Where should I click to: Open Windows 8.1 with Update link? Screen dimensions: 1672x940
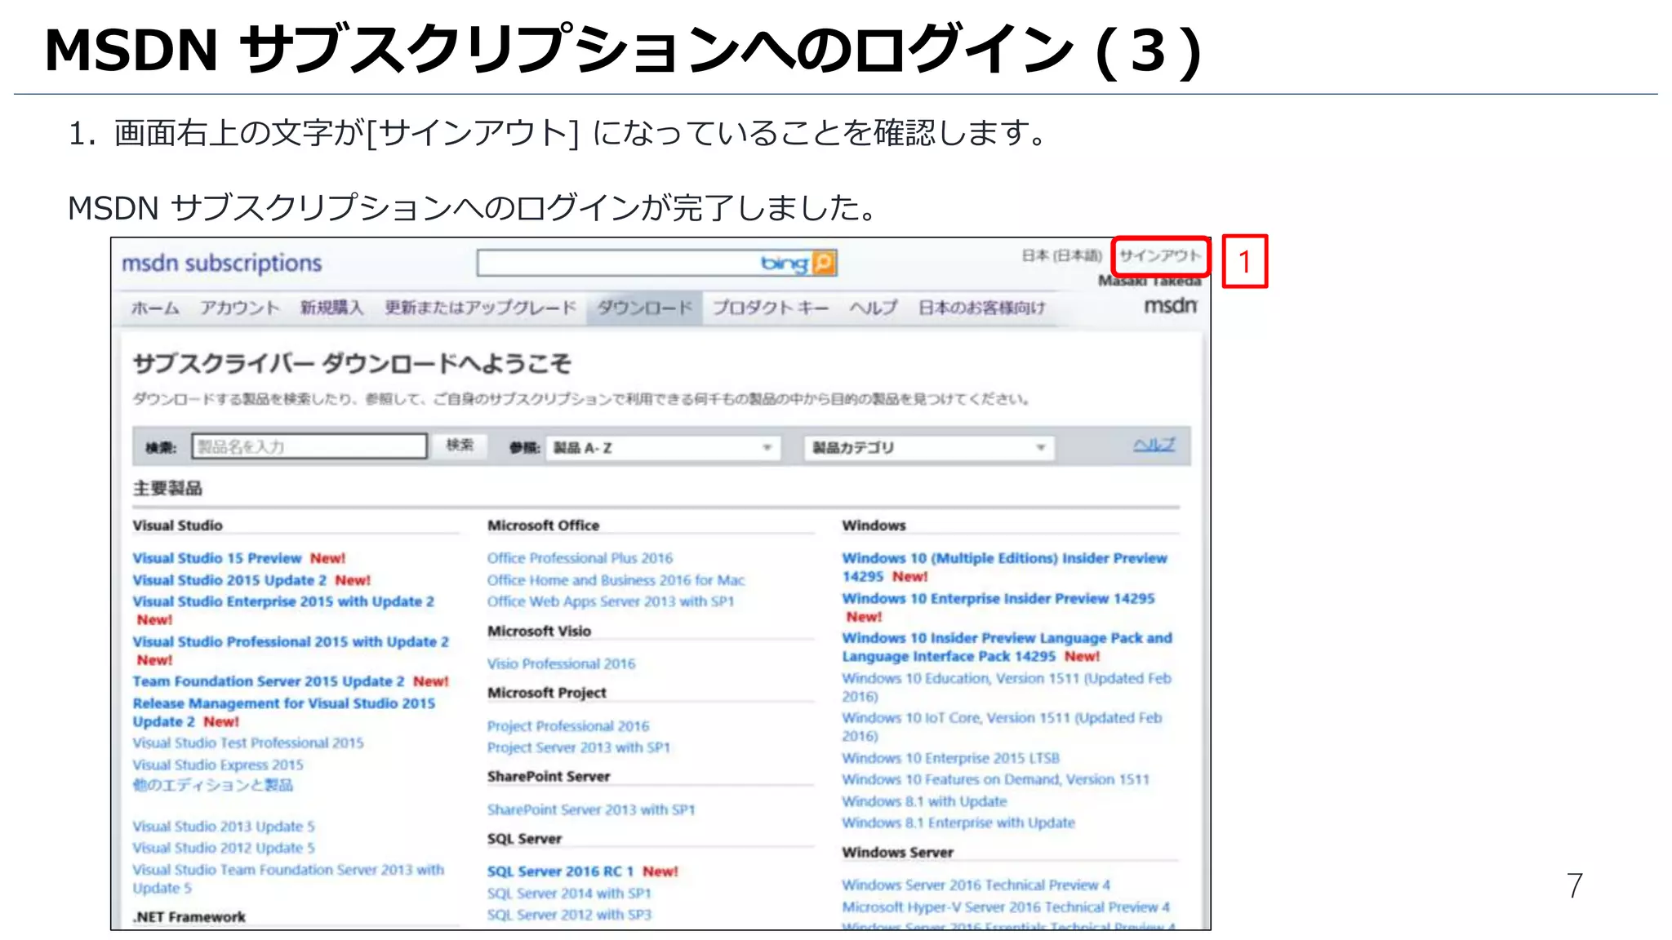pyautogui.click(x=924, y=801)
